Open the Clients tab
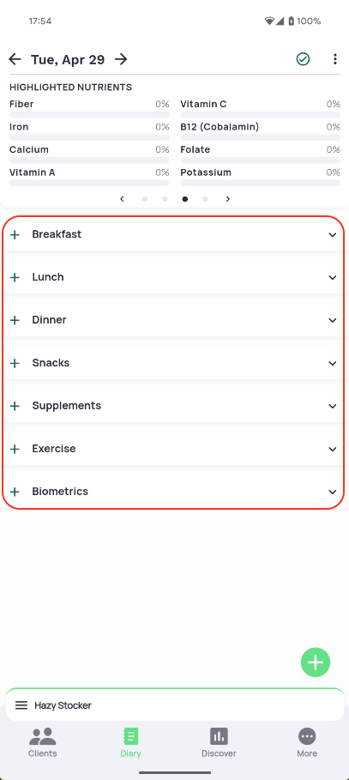The height and width of the screenshot is (780, 349). 43,742
